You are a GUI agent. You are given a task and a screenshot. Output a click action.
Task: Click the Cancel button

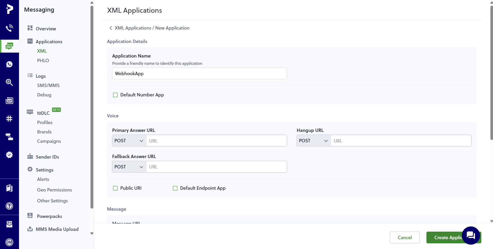point(405,237)
